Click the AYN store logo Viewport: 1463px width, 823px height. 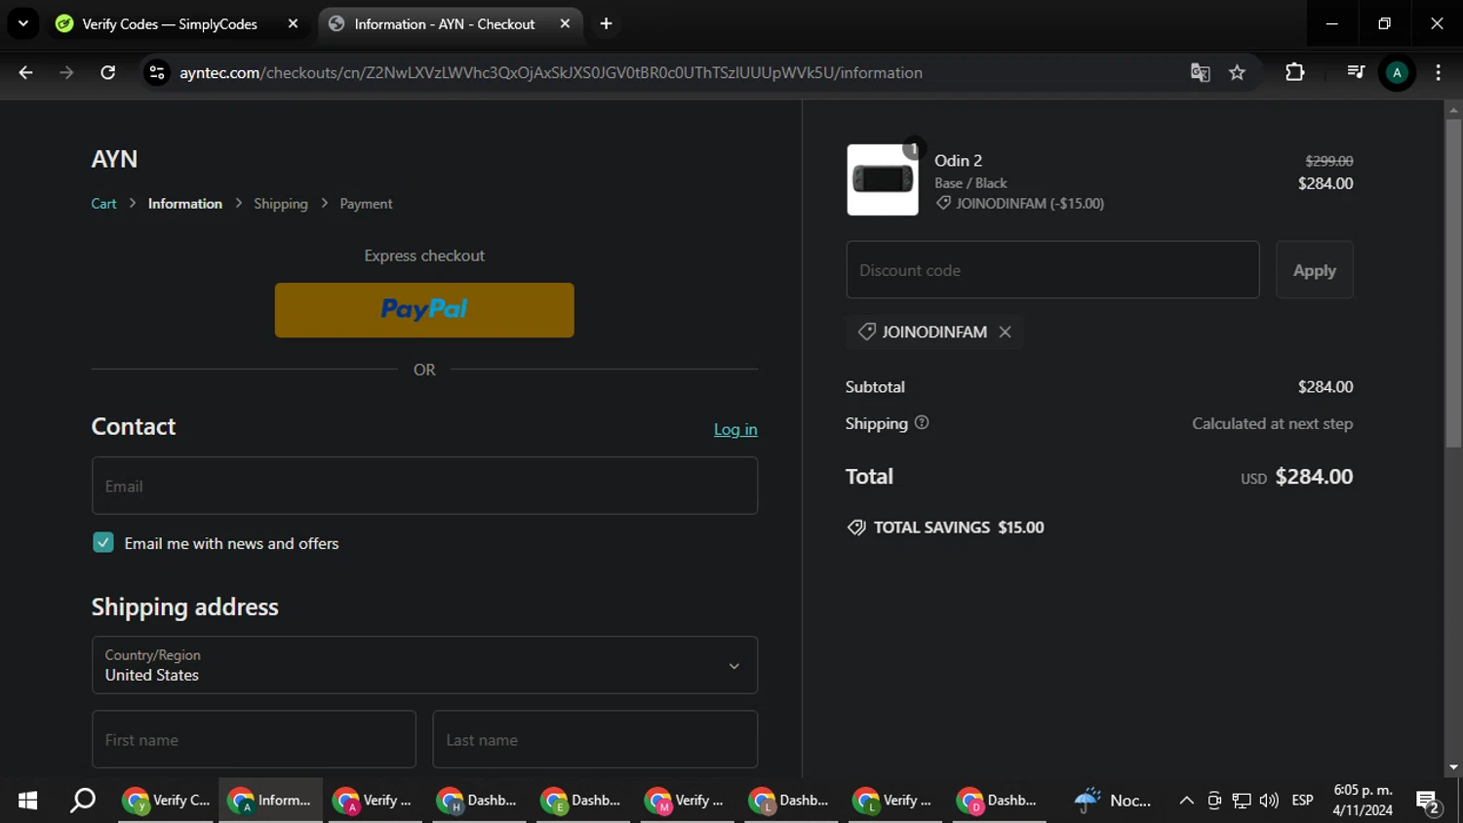[x=114, y=159]
